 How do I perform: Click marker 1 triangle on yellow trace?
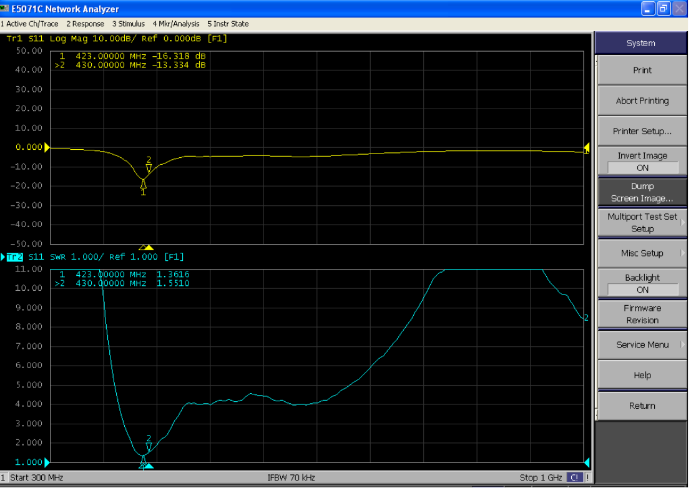(x=144, y=184)
